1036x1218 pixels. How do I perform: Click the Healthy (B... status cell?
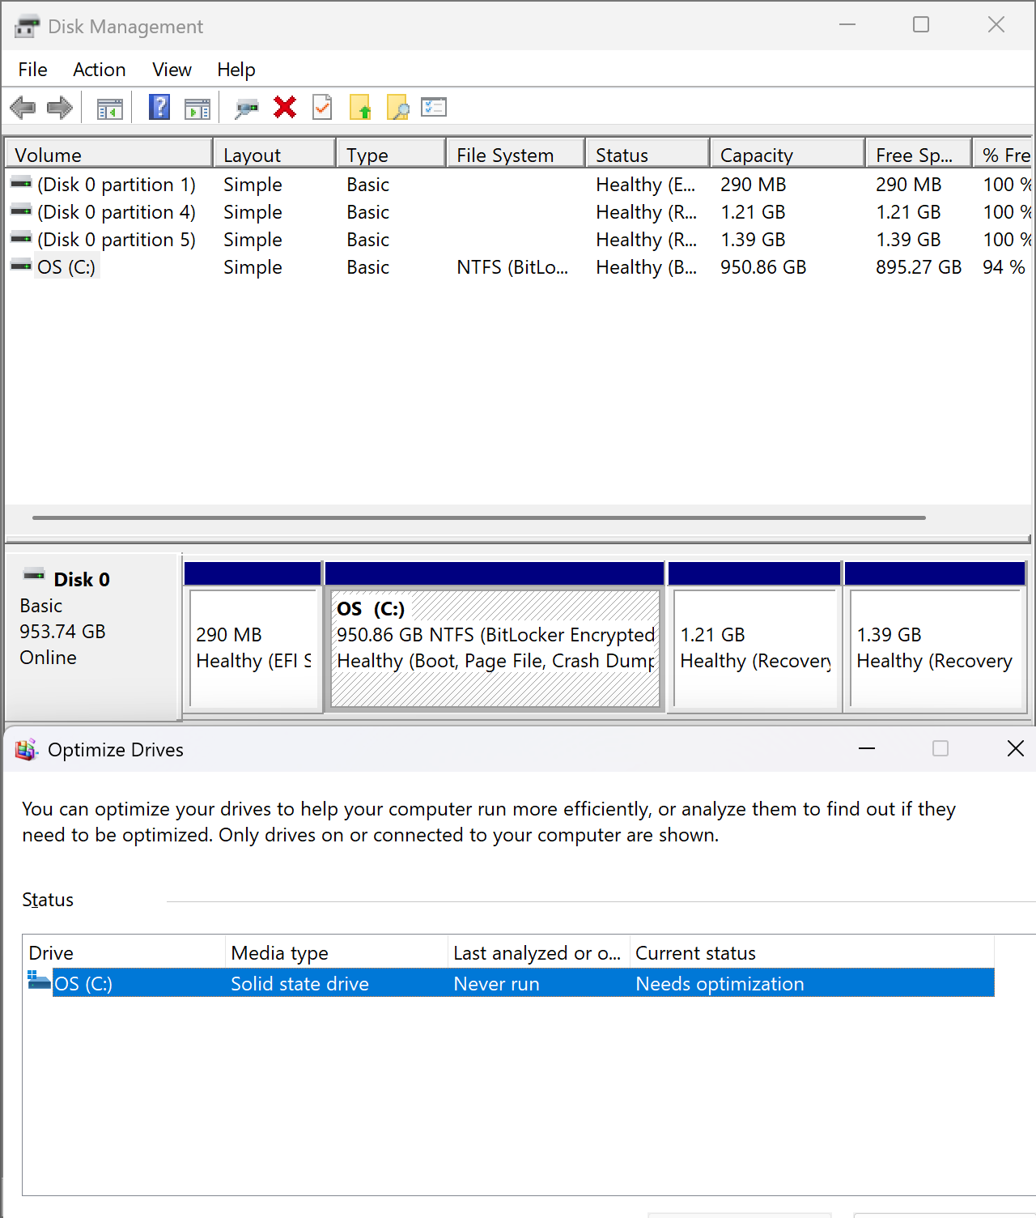tap(646, 267)
